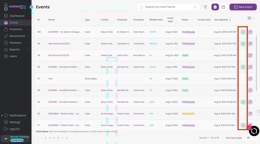Open the items per page dropdown
This screenshot has height=144, width=260.
click(251, 138)
